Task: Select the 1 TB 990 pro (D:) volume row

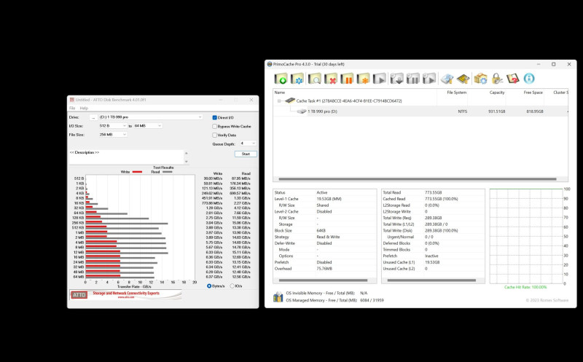Action: (x=420, y=111)
